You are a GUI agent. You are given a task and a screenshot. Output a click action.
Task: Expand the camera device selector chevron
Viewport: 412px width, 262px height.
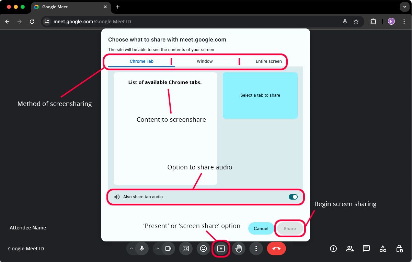pyautogui.click(x=157, y=248)
